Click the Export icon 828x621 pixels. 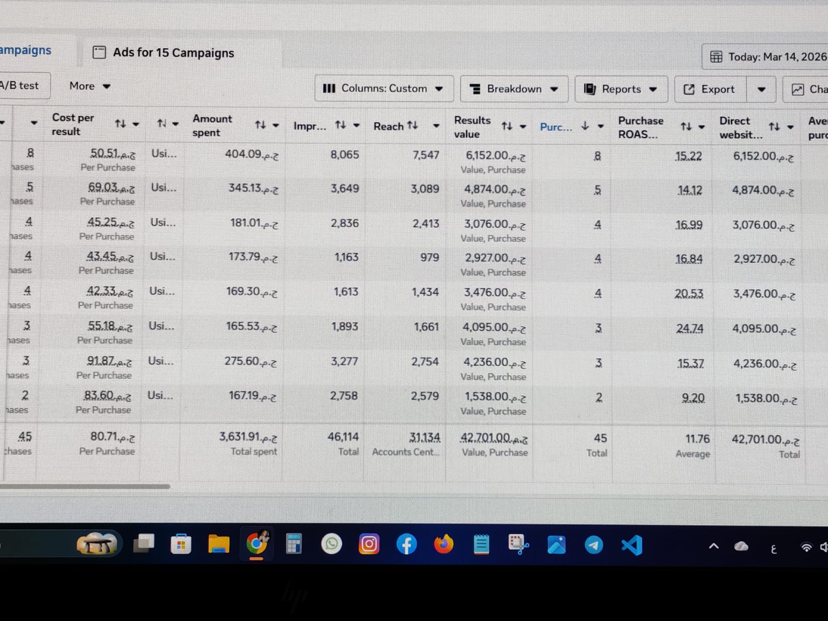689,89
